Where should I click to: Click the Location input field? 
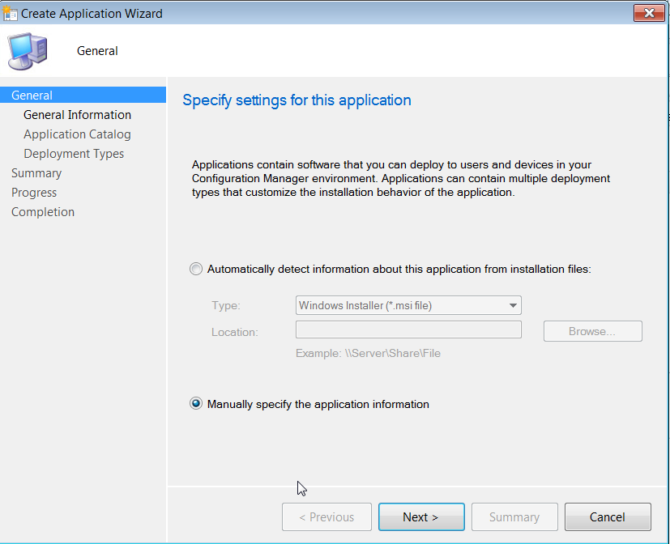[408, 329]
